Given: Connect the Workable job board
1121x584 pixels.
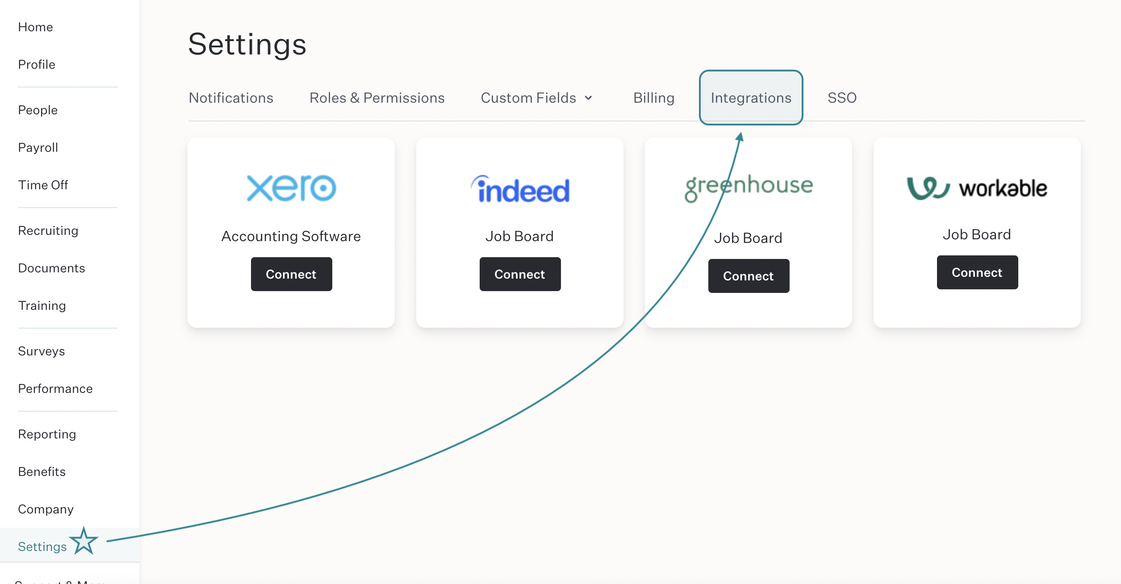Looking at the screenshot, I should coord(977,272).
